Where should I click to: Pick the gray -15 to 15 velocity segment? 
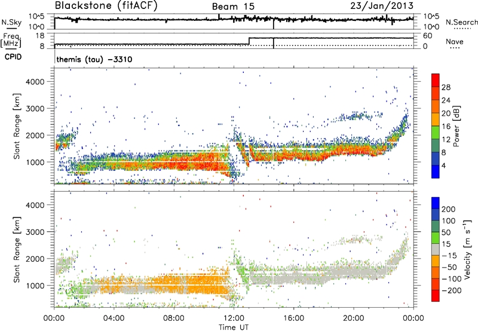click(x=436, y=250)
